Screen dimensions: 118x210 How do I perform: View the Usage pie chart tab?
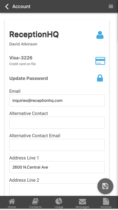pos(59,203)
